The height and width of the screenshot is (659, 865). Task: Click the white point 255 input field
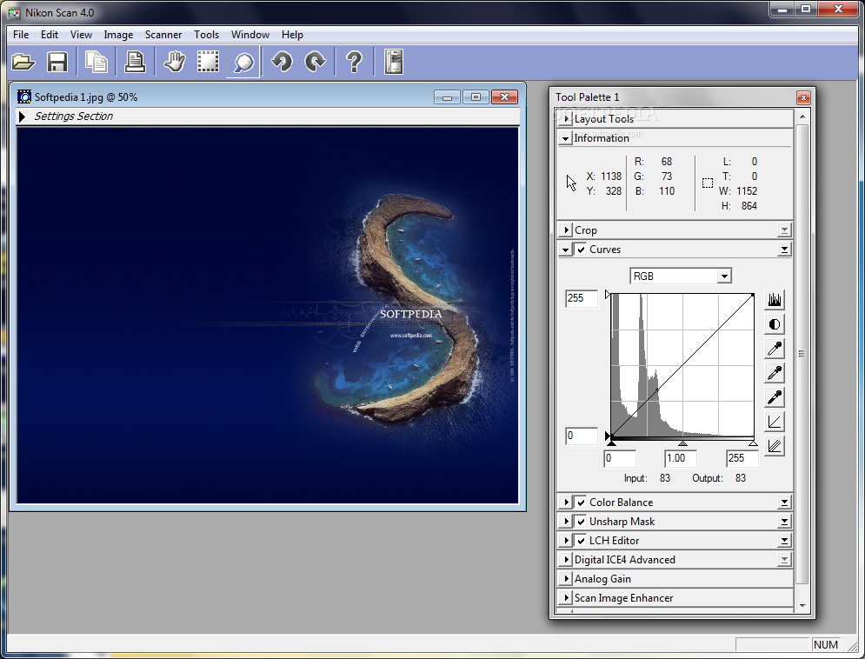pyautogui.click(x=742, y=458)
